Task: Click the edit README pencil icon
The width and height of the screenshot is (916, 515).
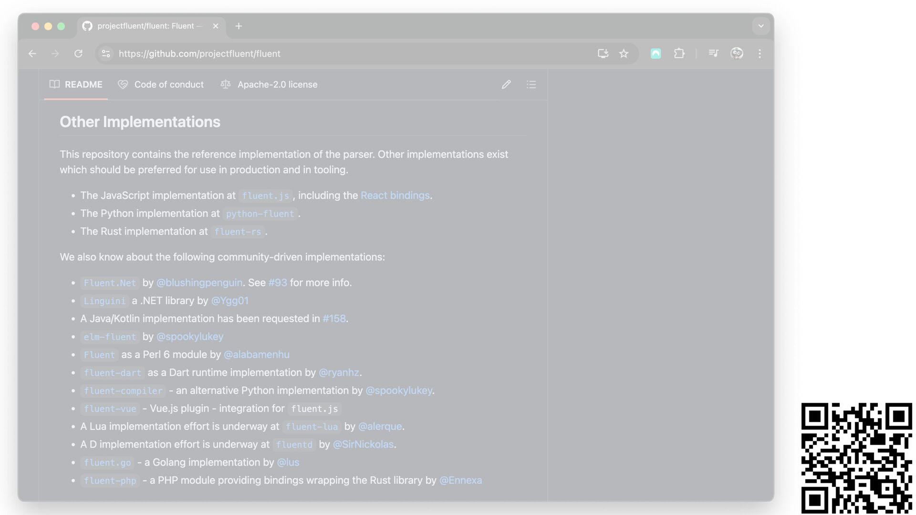Action: (506, 84)
